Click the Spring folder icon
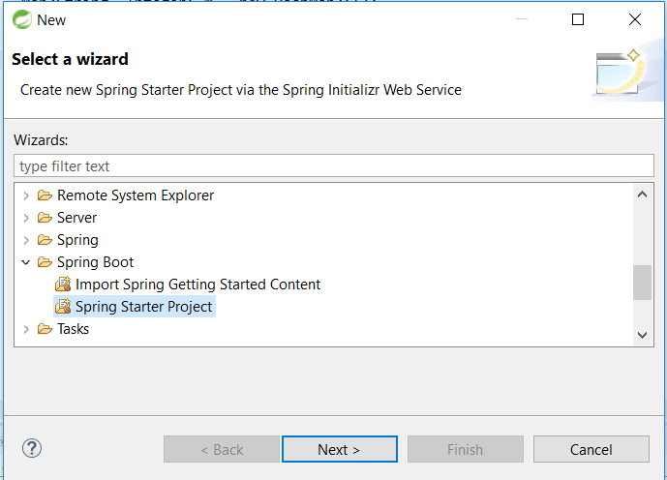Viewport: 667px width, 480px height. pyautogui.click(x=45, y=240)
